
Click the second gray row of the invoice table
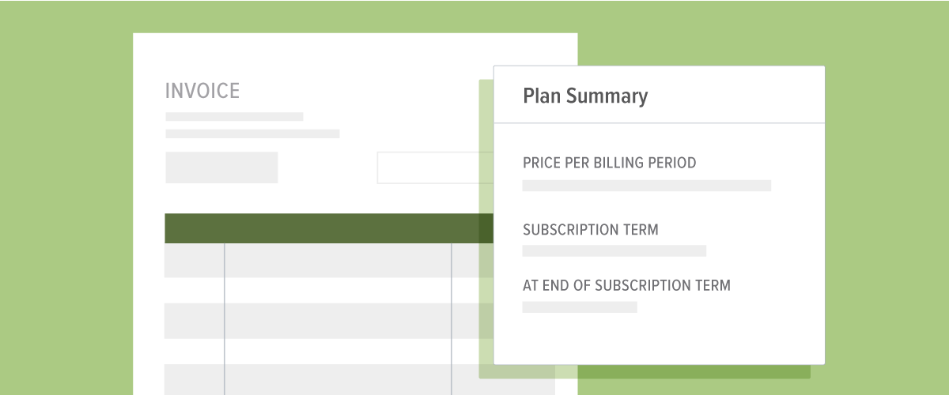[x=329, y=321]
